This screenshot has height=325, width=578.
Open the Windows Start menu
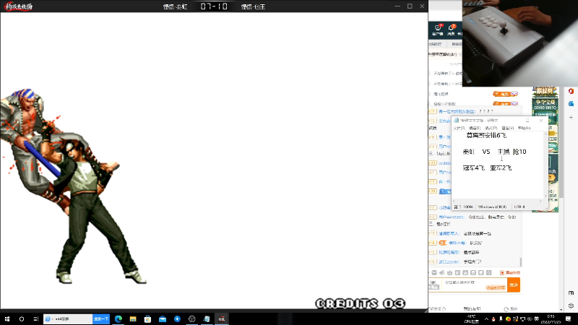[7, 319]
